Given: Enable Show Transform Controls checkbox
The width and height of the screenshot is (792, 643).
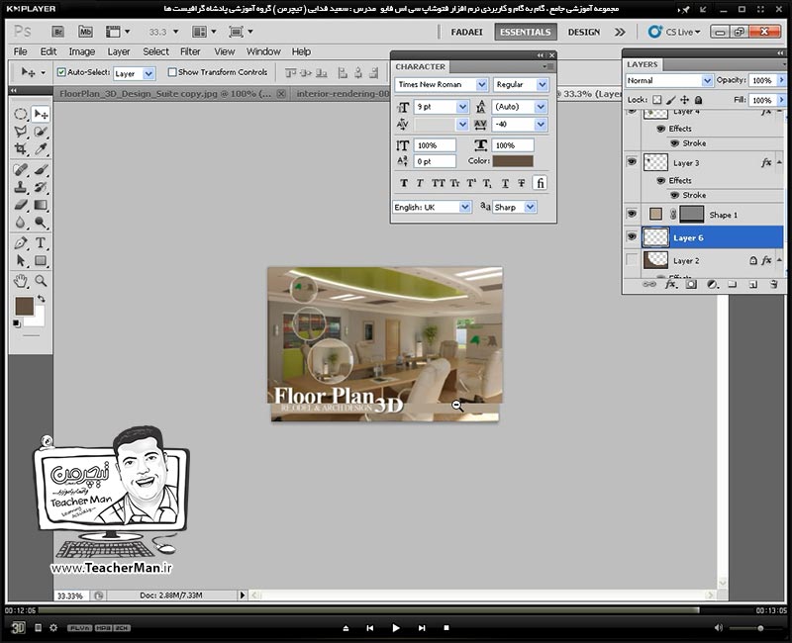Looking at the screenshot, I should 172,72.
